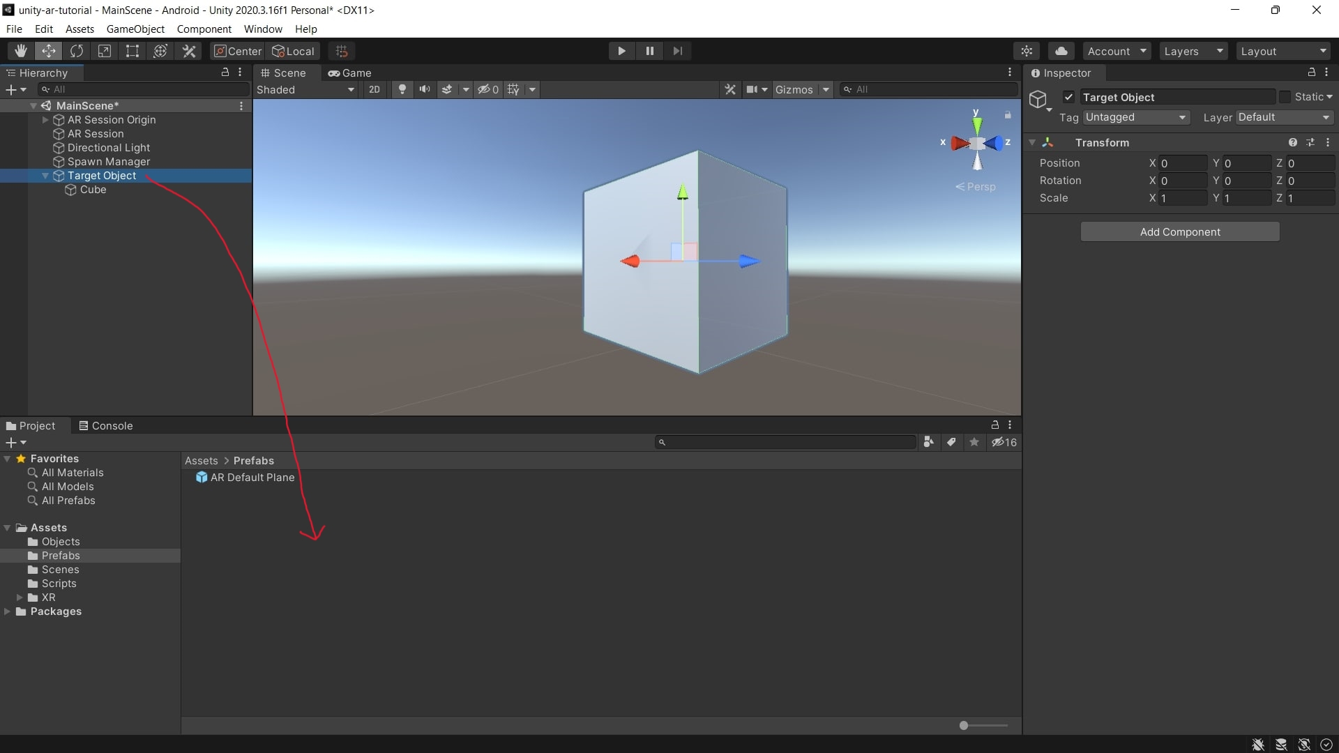Open Layer Default dropdown
Image resolution: width=1339 pixels, height=753 pixels.
tap(1285, 117)
